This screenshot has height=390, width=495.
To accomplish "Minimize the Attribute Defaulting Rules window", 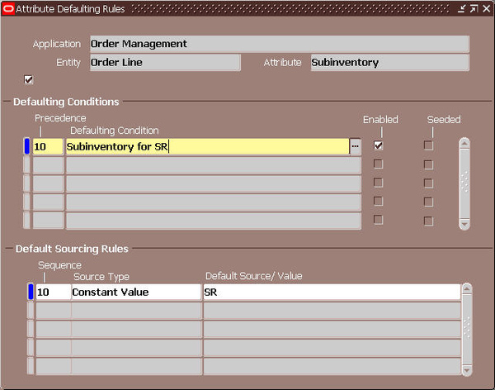I will tap(461, 8).
